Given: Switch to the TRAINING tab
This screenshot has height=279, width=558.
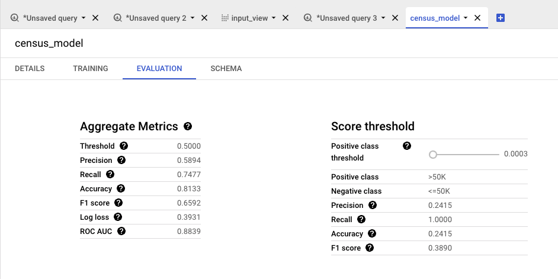Looking at the screenshot, I should pos(91,68).
